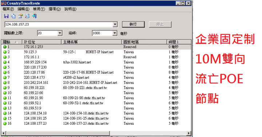262x137 pixels.
Task: Click hostname 220-128-17-86.HINET-IP.hinet.net
Action: pyautogui.click(x=88, y=72)
